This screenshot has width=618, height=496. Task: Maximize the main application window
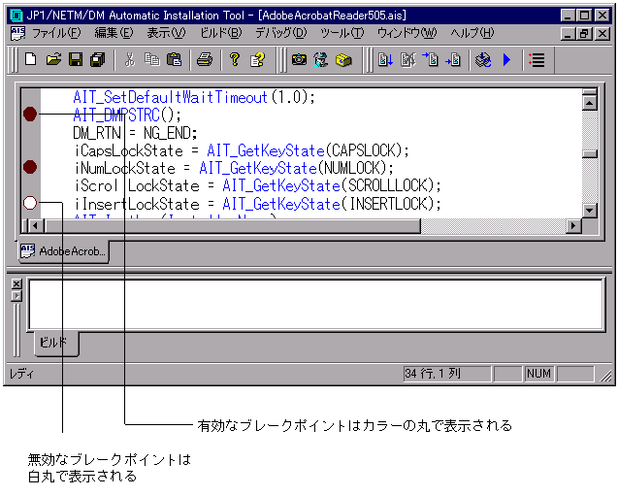coord(583,16)
